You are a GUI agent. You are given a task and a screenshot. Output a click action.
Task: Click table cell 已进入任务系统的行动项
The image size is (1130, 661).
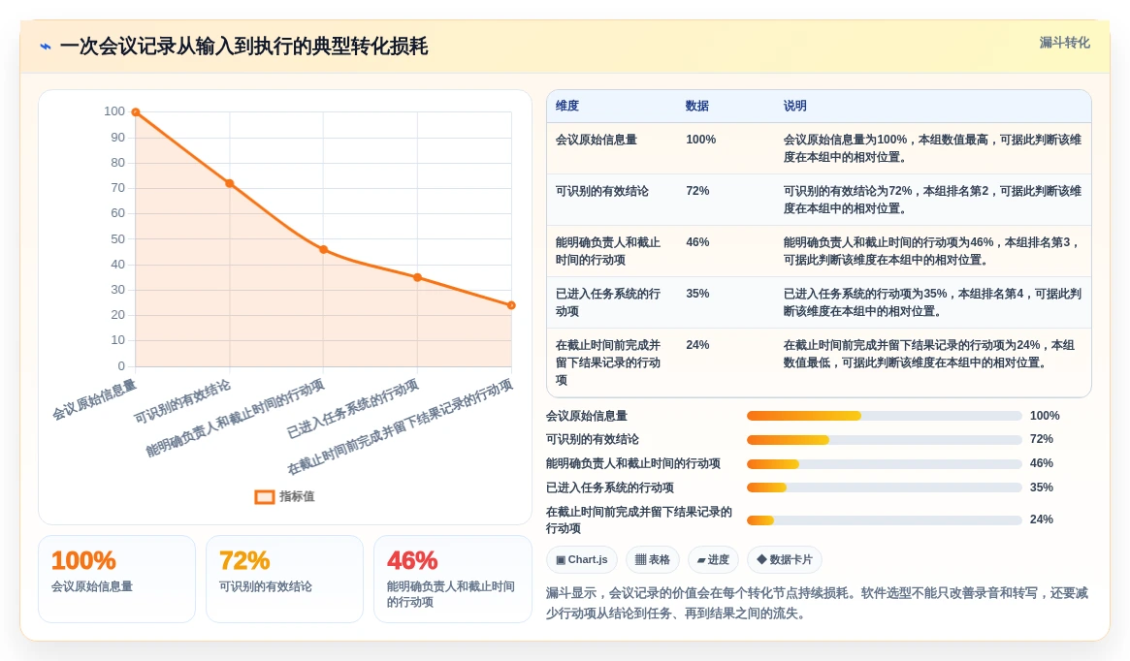(x=608, y=302)
